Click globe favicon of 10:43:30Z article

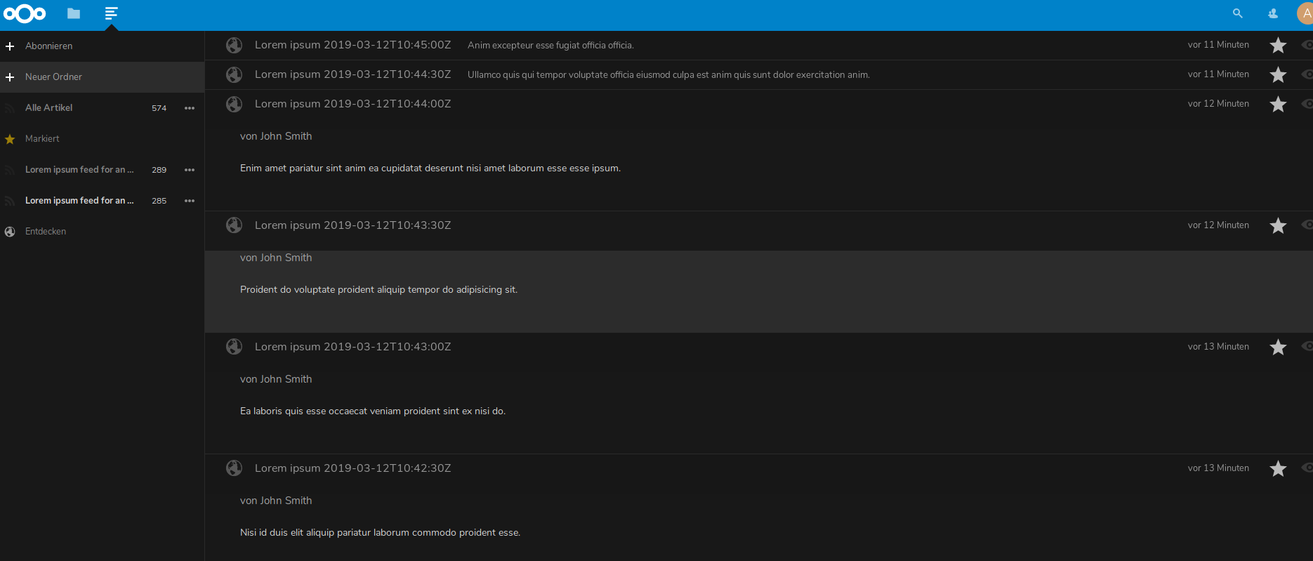point(234,225)
